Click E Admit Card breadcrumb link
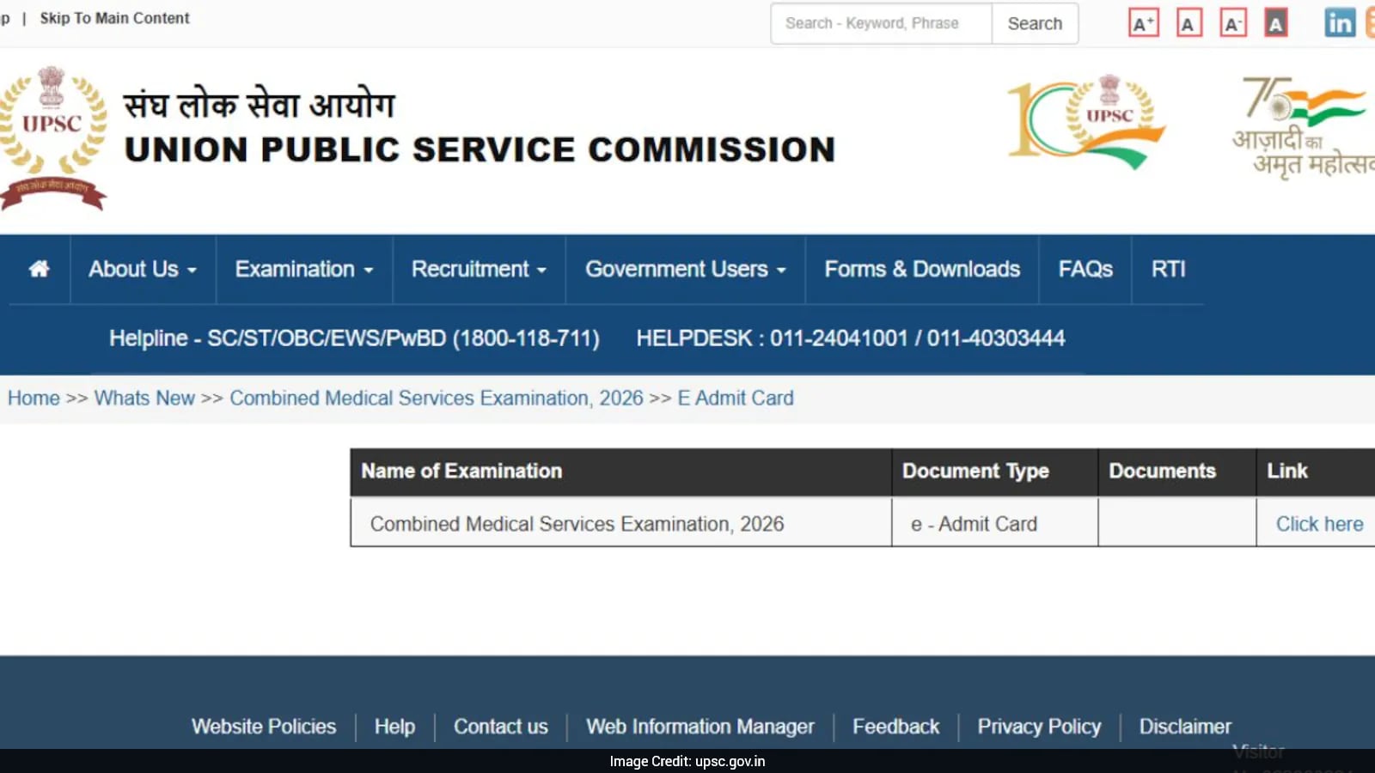Viewport: 1375px width, 773px height. click(x=736, y=398)
